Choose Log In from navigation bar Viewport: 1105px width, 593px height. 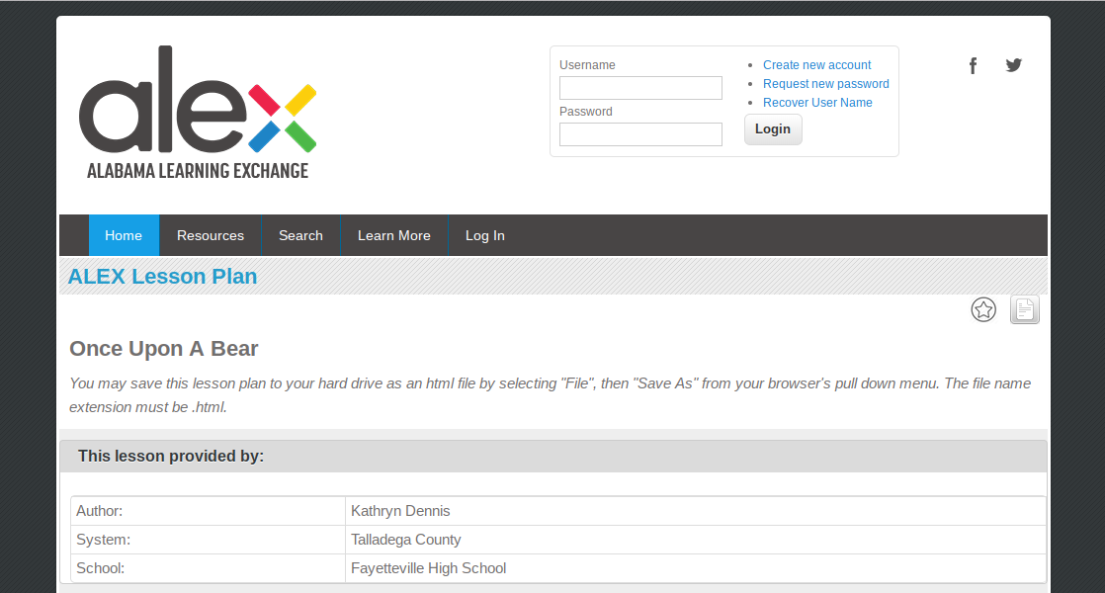(485, 235)
